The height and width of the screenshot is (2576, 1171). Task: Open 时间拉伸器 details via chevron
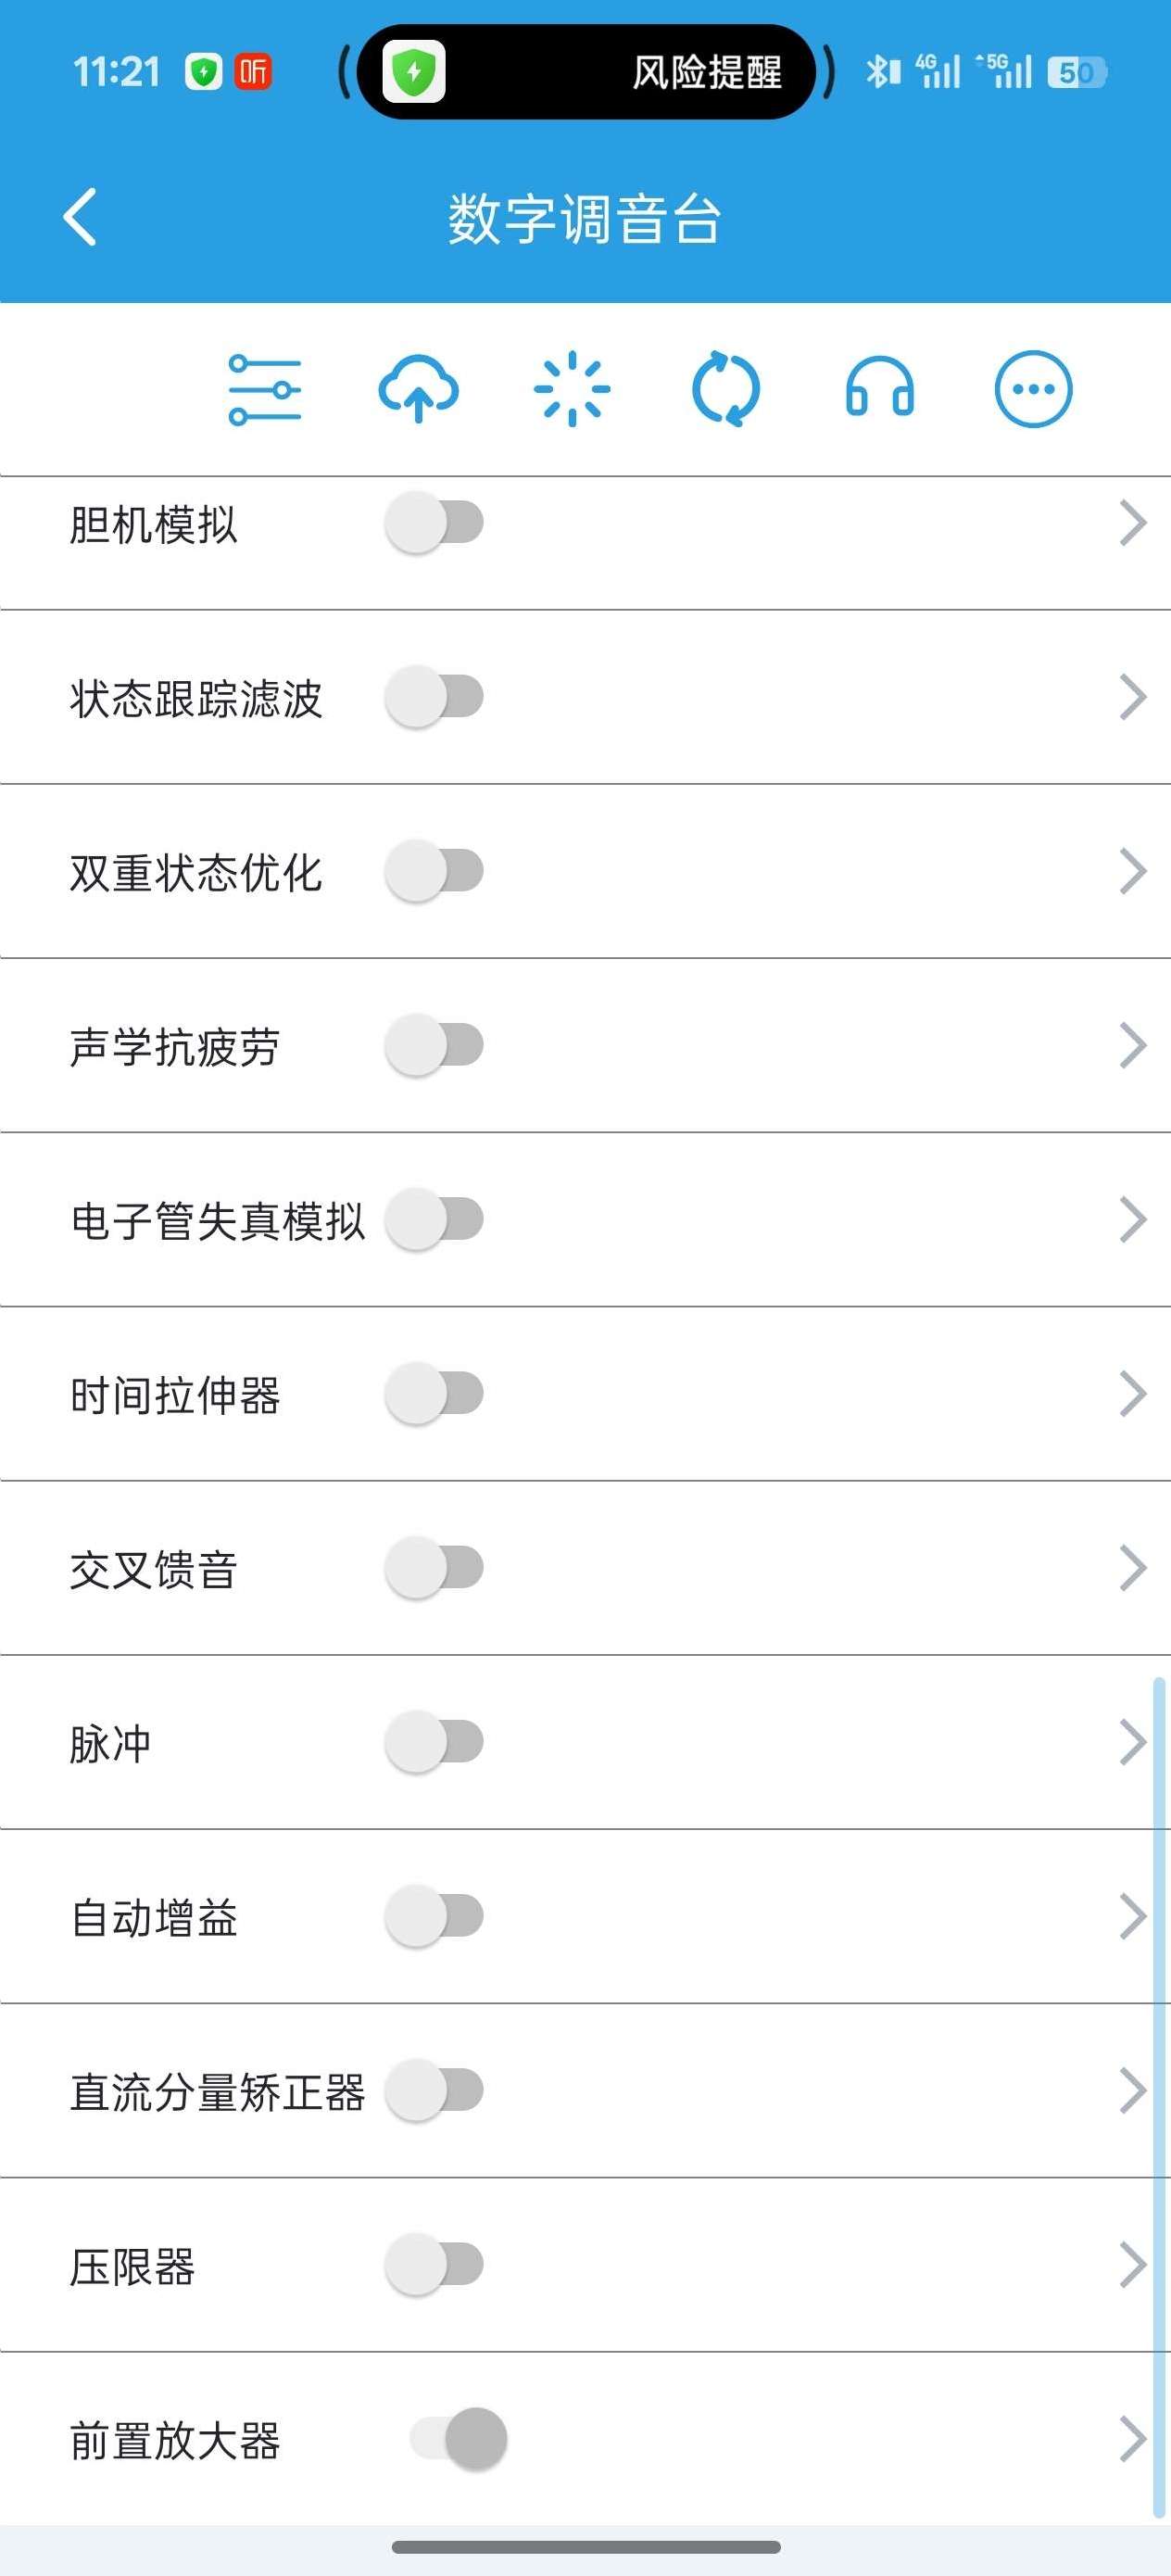tap(1132, 1394)
